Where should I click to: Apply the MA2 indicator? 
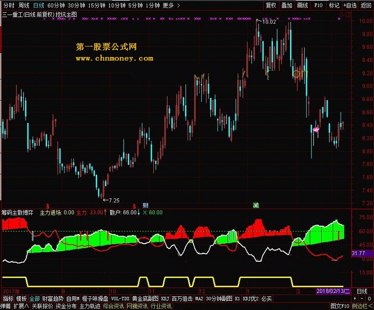point(199,299)
